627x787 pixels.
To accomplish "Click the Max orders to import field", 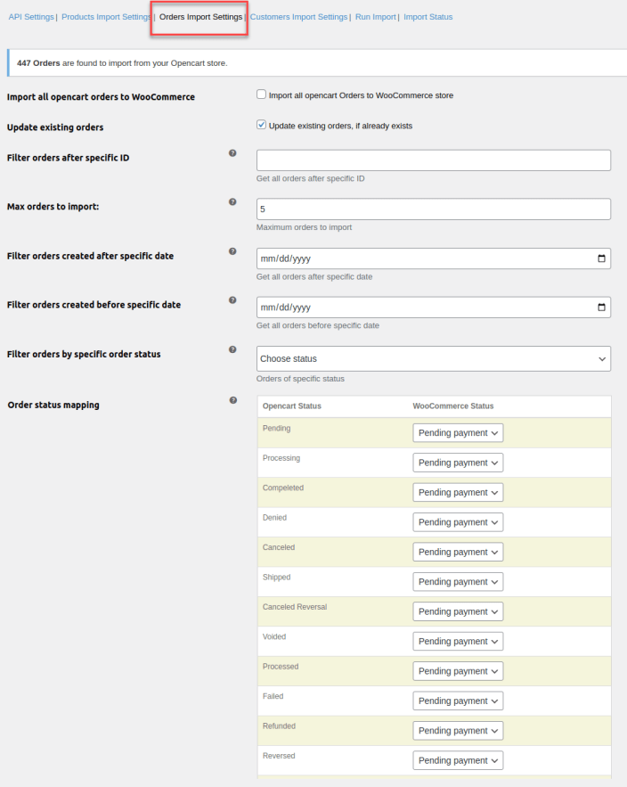I will tap(433, 209).
